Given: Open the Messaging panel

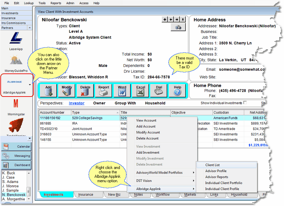Looking at the screenshot, I should point(15,156).
